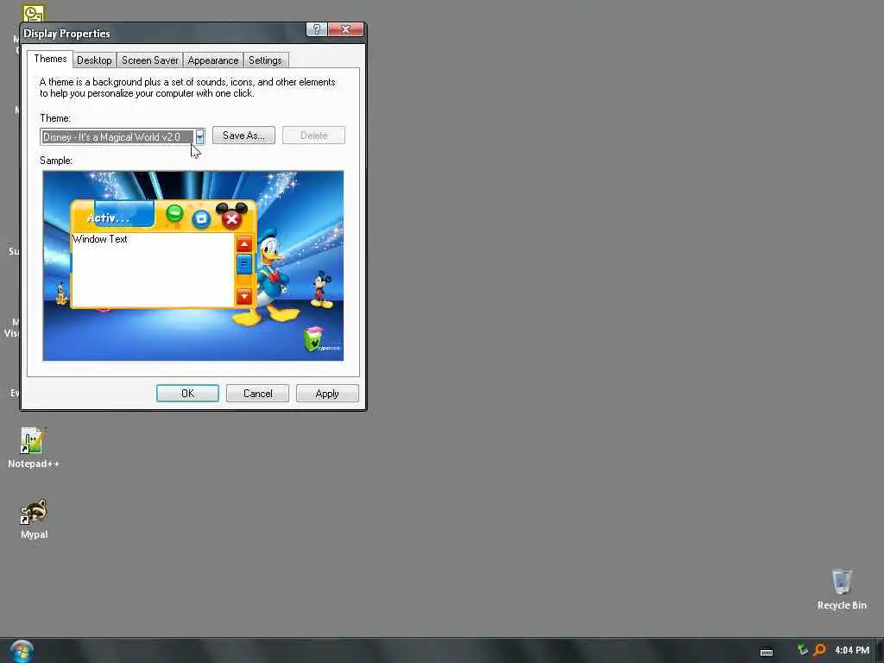Click the Cancel button
This screenshot has width=884, height=663.
click(x=257, y=394)
